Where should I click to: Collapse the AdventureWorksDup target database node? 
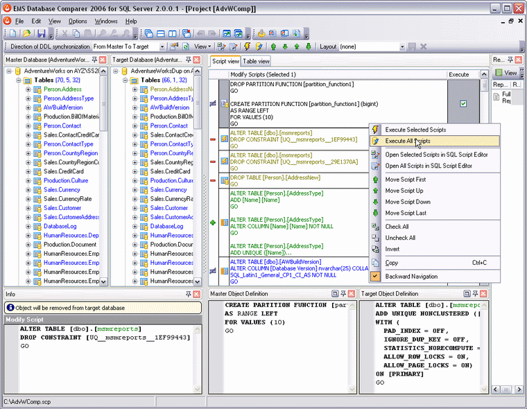tap(116, 71)
